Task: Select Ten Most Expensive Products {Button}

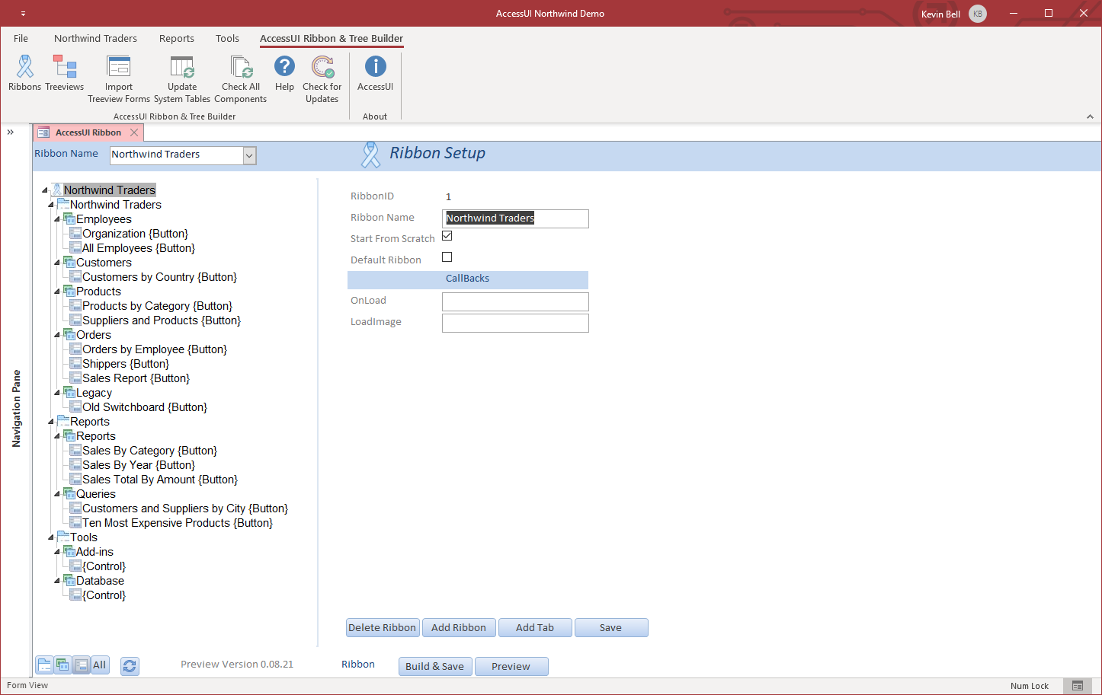Action: click(178, 523)
